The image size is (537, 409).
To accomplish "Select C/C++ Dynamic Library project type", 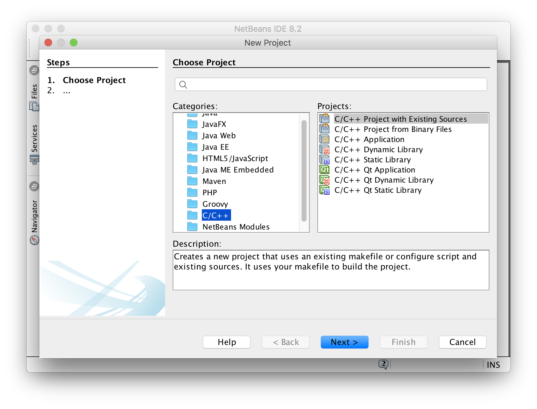I will pos(379,149).
